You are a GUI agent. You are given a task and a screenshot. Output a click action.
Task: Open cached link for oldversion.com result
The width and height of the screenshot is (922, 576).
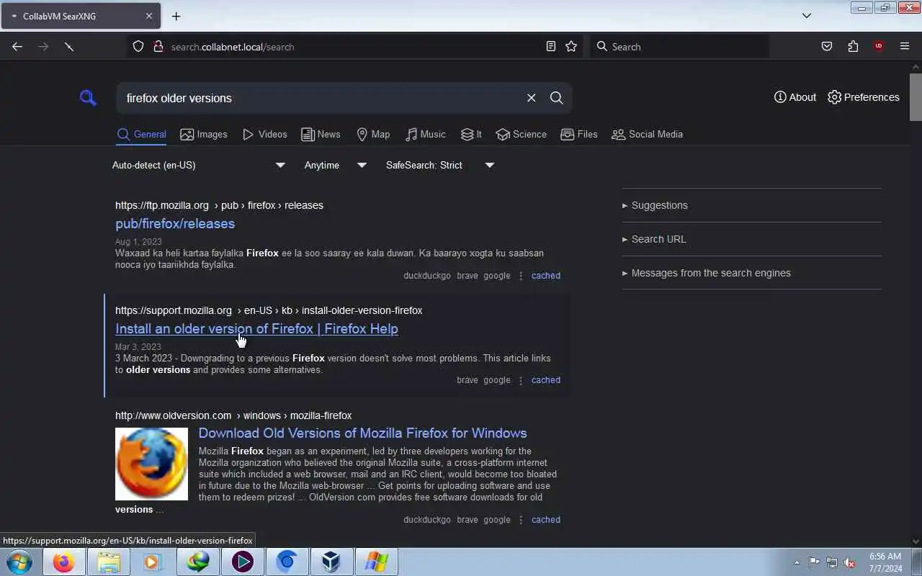545,520
